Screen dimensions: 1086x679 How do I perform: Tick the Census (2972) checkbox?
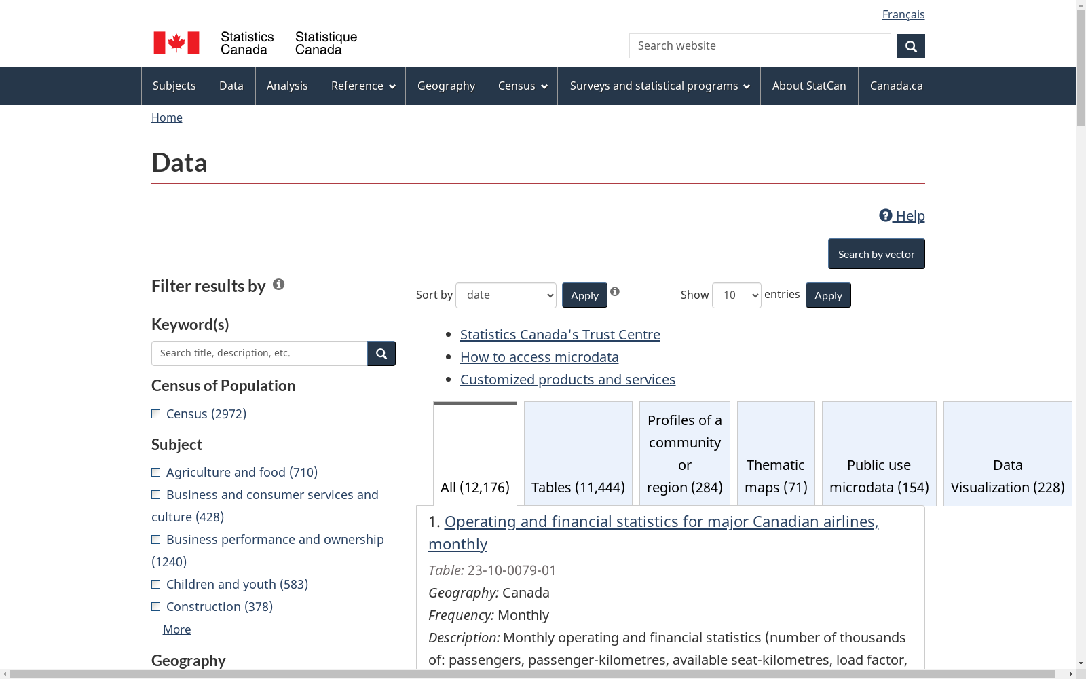pyautogui.click(x=155, y=414)
